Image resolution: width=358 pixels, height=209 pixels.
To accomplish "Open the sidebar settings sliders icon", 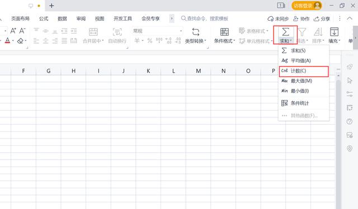I will pyautogui.click(x=350, y=94).
